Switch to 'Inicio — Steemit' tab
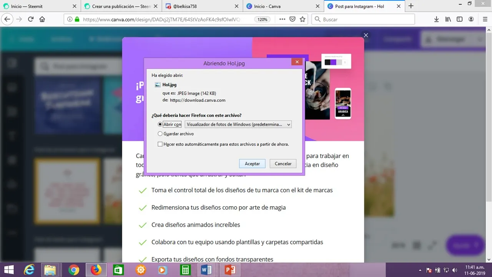Screen dimensions: 492x277 point(38,6)
